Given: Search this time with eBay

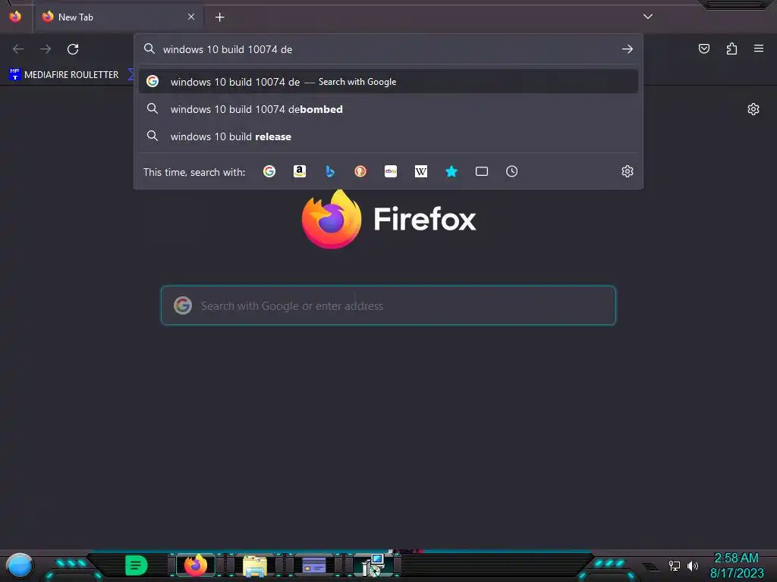Looking at the screenshot, I should 391,171.
